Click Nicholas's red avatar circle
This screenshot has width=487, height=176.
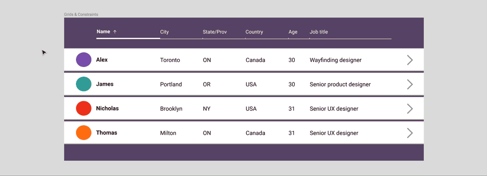[x=84, y=108]
